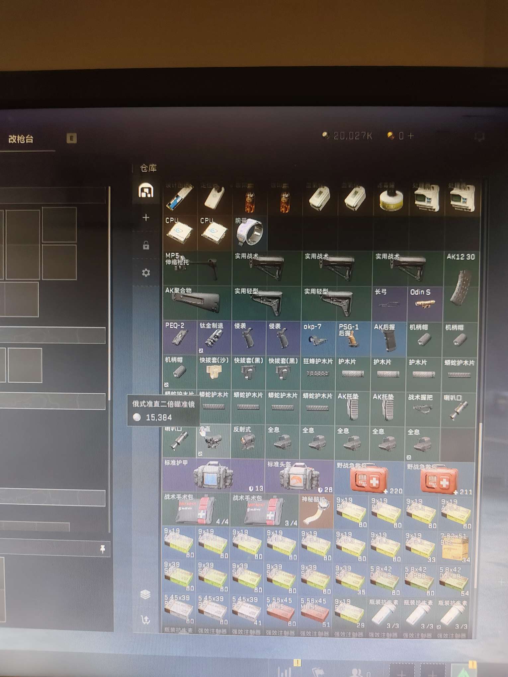Click the sort and organize icon at sidebar bottom
This screenshot has width=508, height=677.
click(x=145, y=620)
